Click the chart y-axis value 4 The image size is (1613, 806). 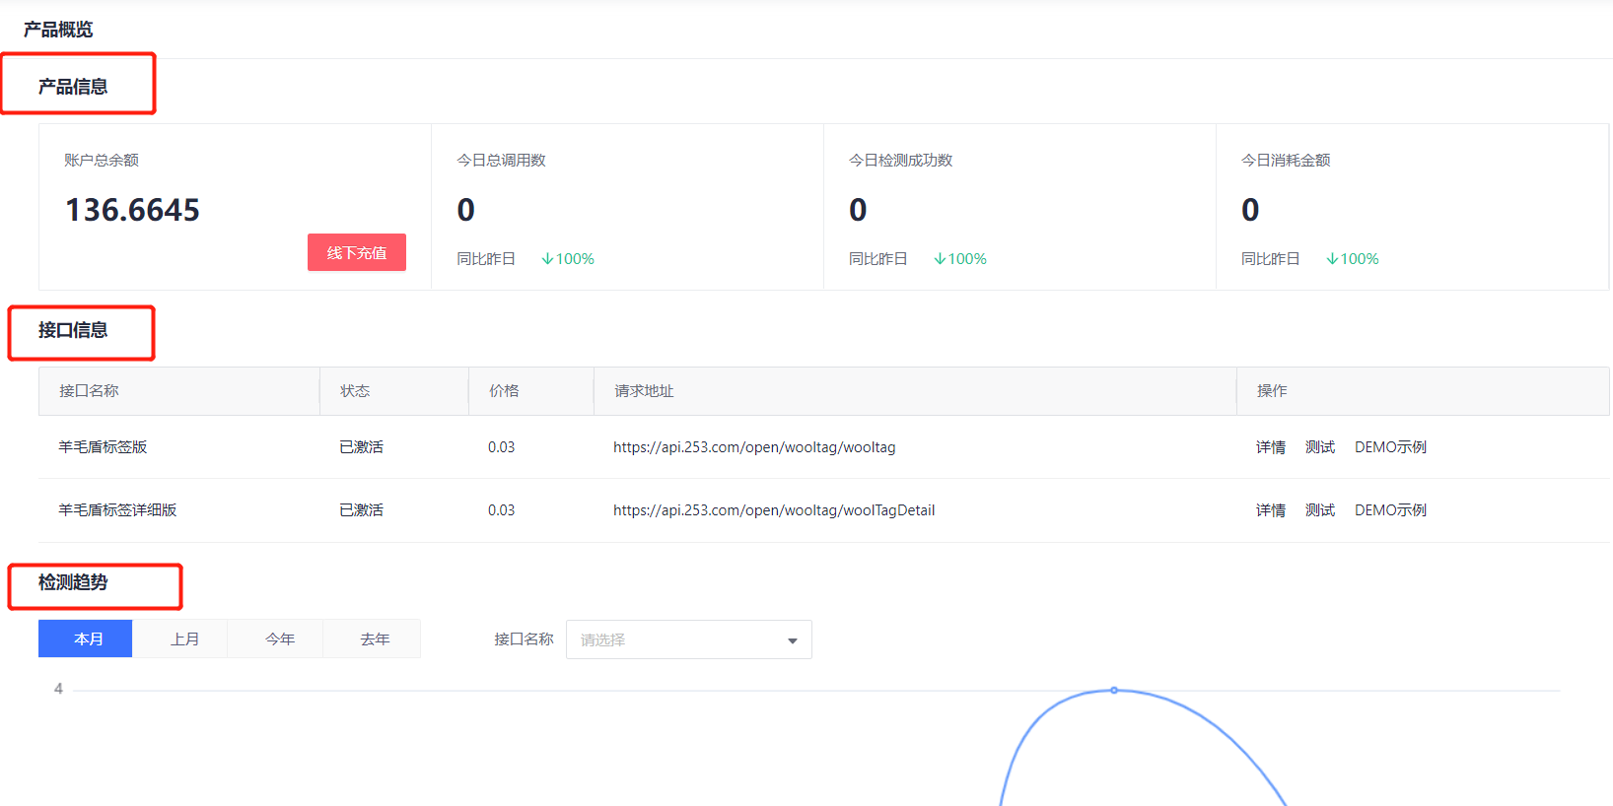coord(58,689)
